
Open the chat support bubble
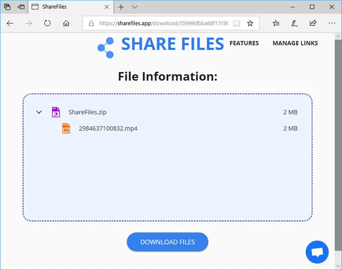[x=317, y=252]
